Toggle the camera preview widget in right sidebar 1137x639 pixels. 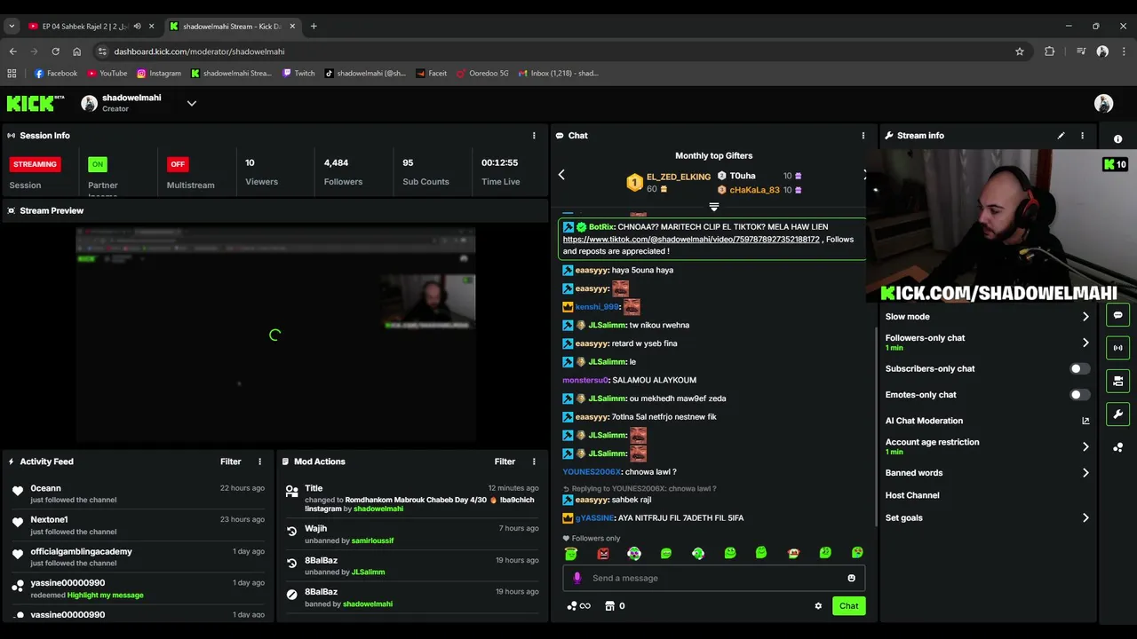pyautogui.click(x=1117, y=381)
